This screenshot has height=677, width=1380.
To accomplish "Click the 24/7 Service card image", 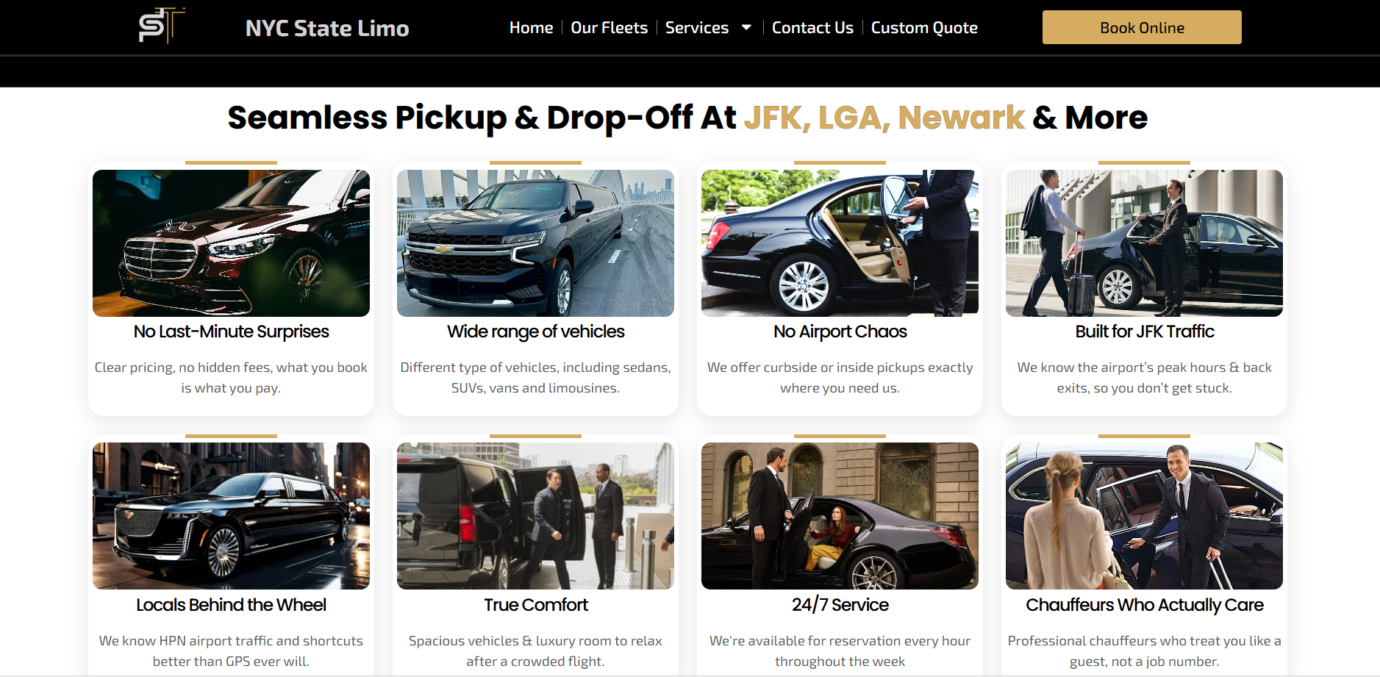I will 840,516.
